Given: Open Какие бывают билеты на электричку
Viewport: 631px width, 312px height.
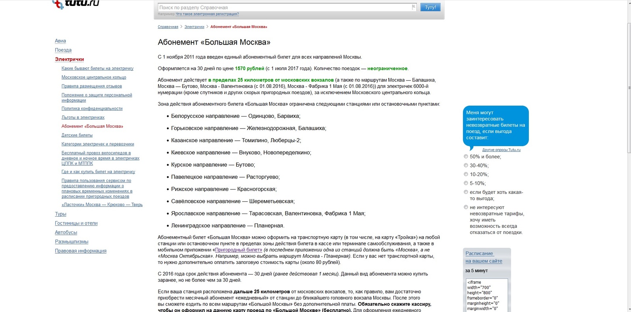Looking at the screenshot, I should point(97,69).
